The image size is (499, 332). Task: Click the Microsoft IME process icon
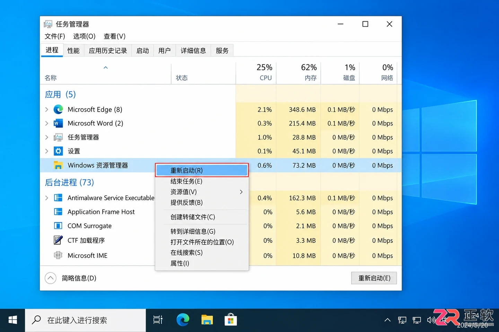click(58, 255)
